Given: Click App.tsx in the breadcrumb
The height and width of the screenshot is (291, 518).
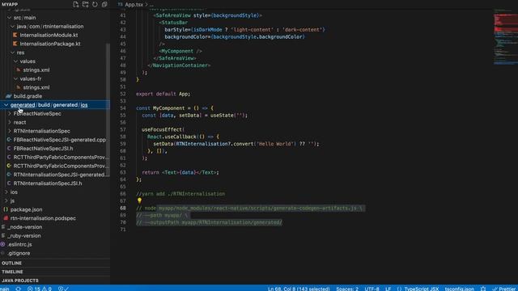Looking at the screenshot, I should pyautogui.click(x=134, y=5).
